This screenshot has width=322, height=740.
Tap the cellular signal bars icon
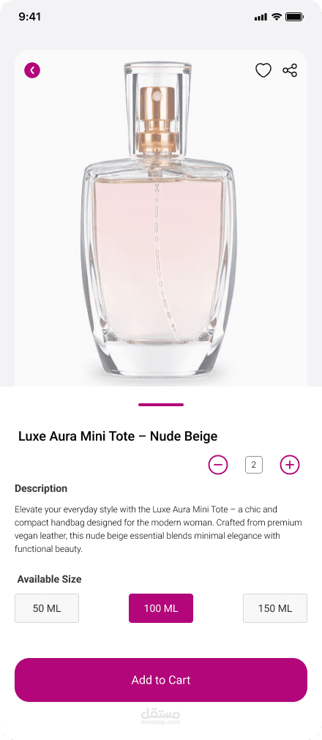coord(261,18)
